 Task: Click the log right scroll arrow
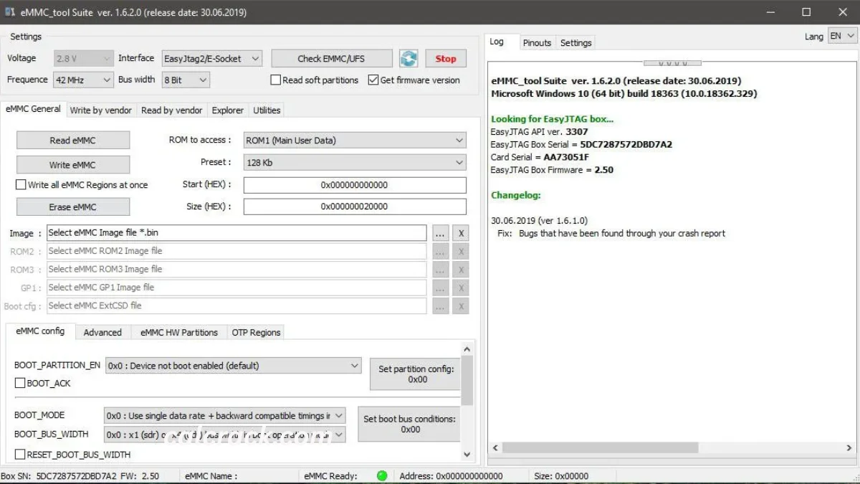tap(850, 447)
